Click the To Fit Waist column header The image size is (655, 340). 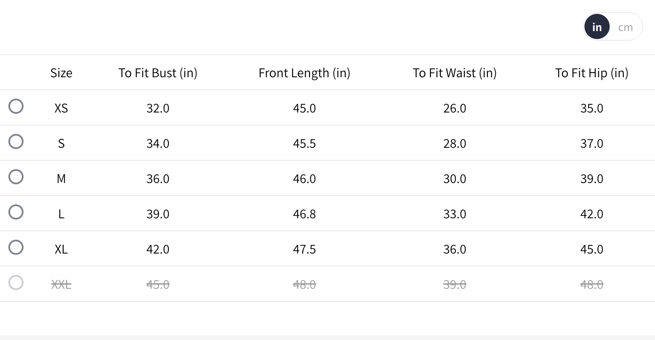455,73
